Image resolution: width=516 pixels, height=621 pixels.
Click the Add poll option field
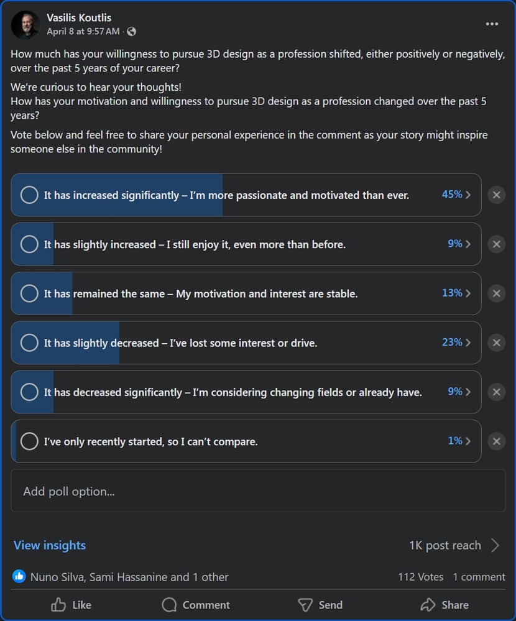click(x=258, y=490)
